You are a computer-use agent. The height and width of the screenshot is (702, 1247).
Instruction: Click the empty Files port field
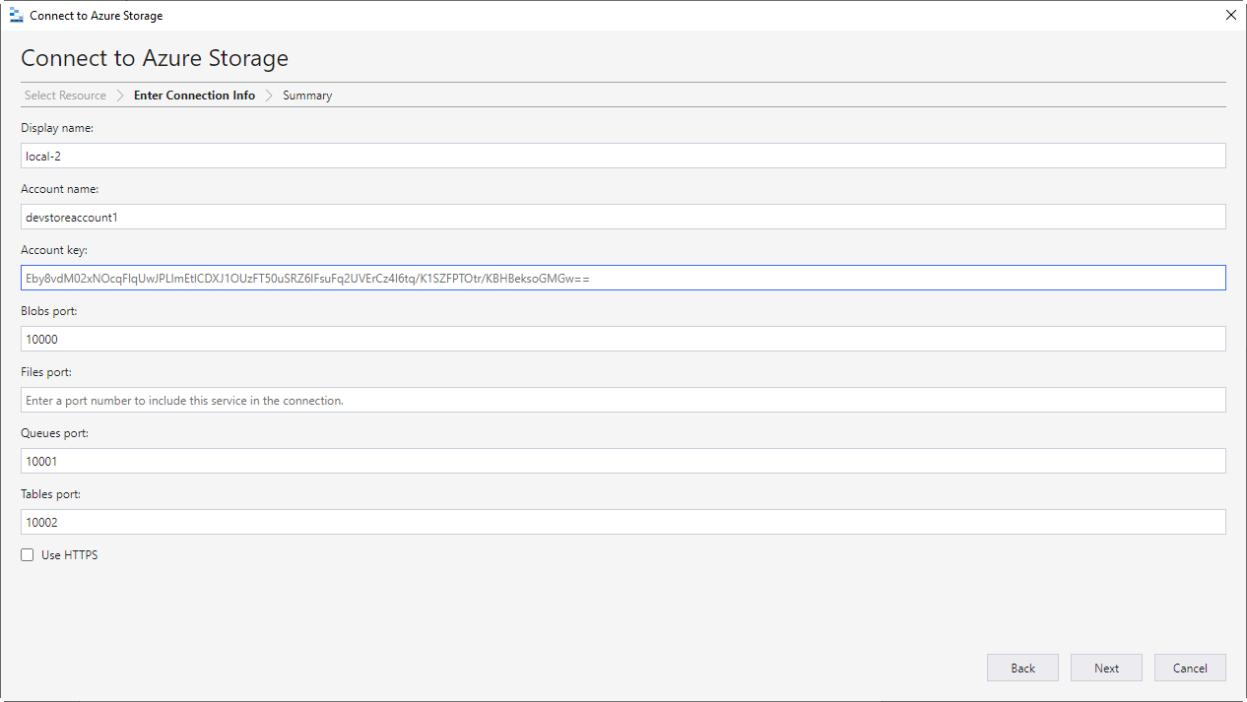point(623,400)
